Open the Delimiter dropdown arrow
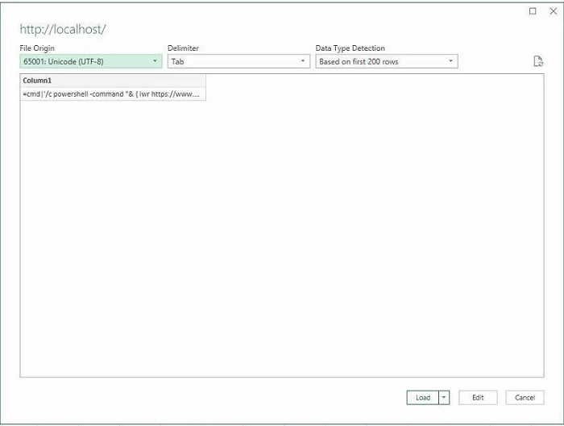This screenshot has width=564, height=426. pos(303,61)
